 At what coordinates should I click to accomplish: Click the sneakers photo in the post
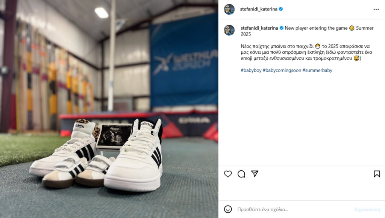point(109,109)
